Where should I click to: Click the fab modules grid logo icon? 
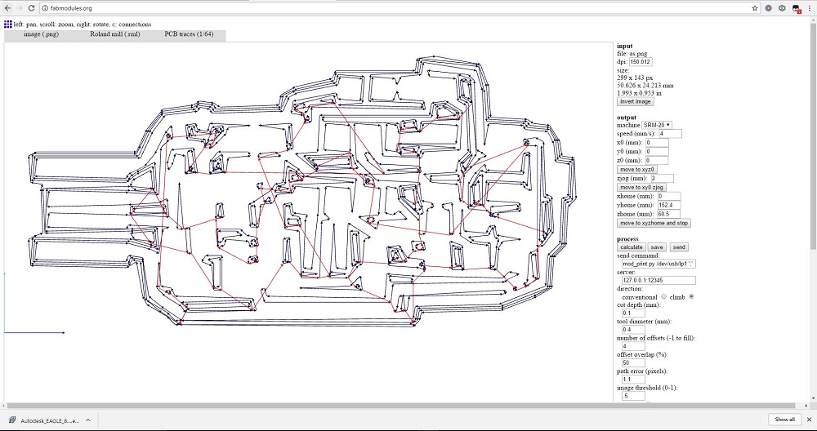(x=8, y=24)
